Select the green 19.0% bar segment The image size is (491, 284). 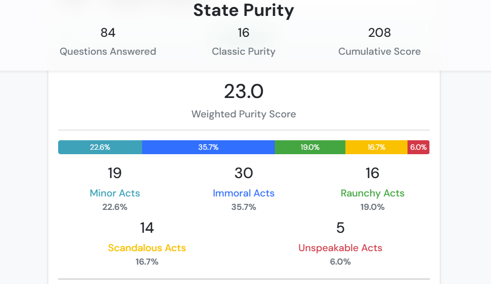click(310, 147)
